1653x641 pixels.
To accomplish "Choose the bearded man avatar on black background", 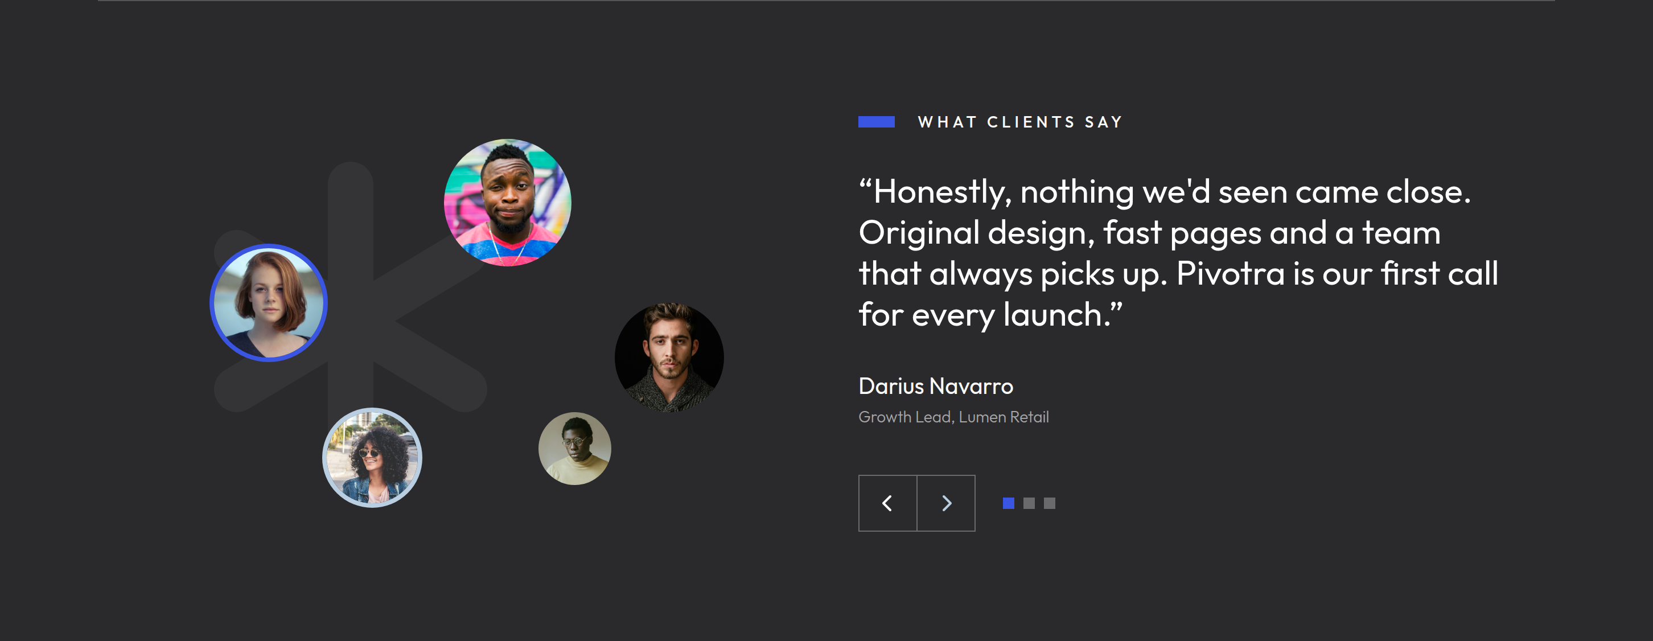I will point(669,358).
